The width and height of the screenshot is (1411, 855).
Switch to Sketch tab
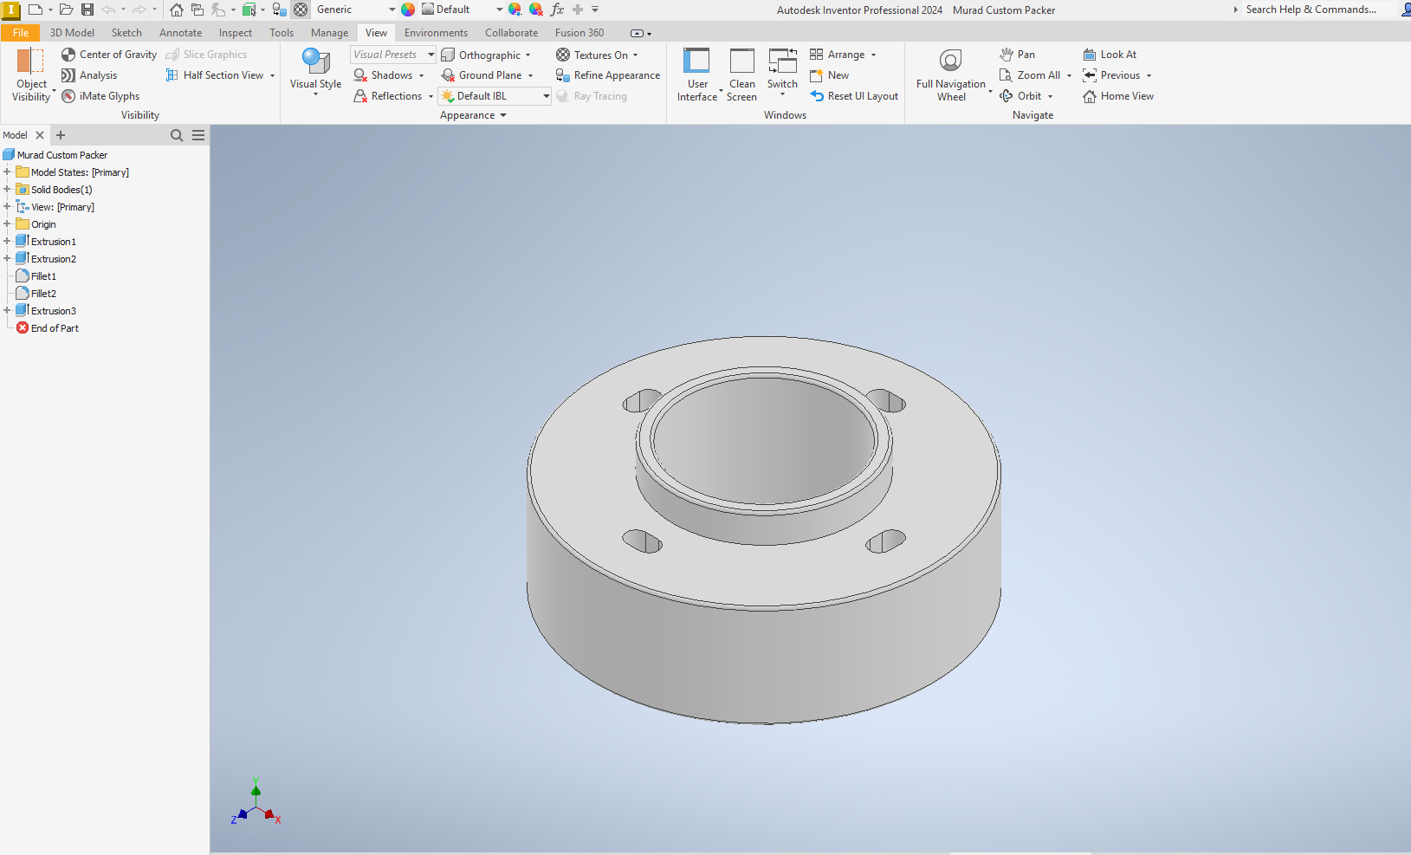(x=126, y=33)
